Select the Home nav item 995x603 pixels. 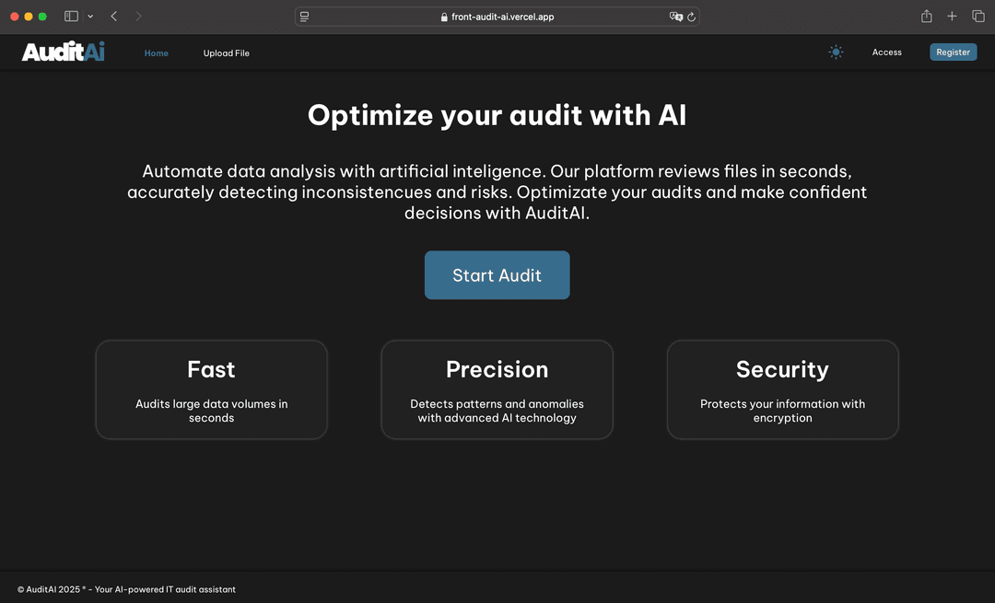pos(157,53)
